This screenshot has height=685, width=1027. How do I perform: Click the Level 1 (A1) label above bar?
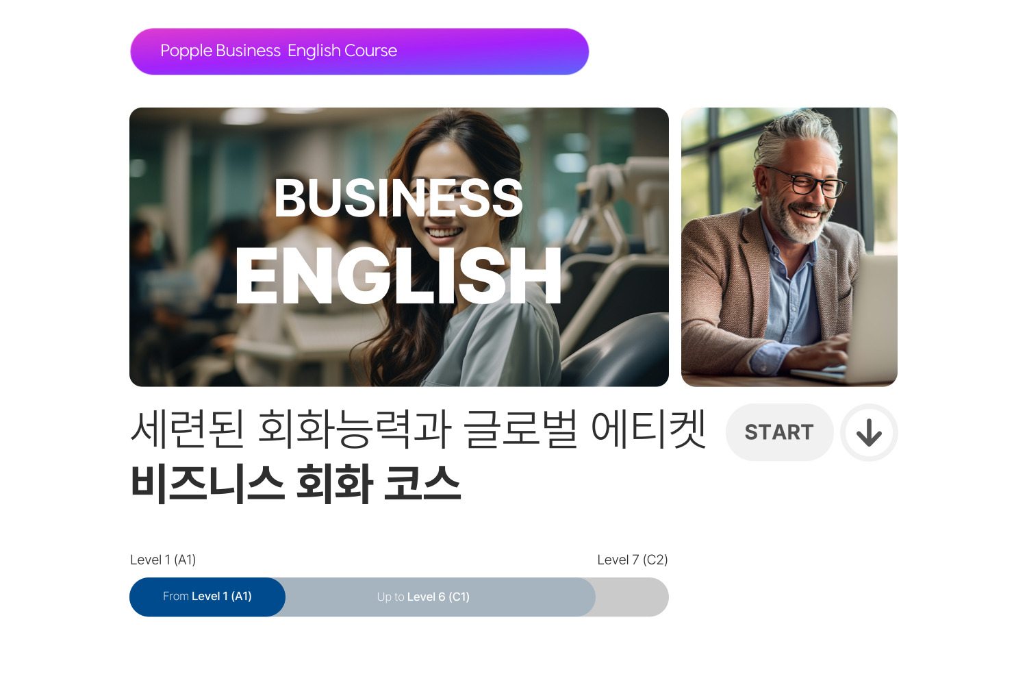163,560
